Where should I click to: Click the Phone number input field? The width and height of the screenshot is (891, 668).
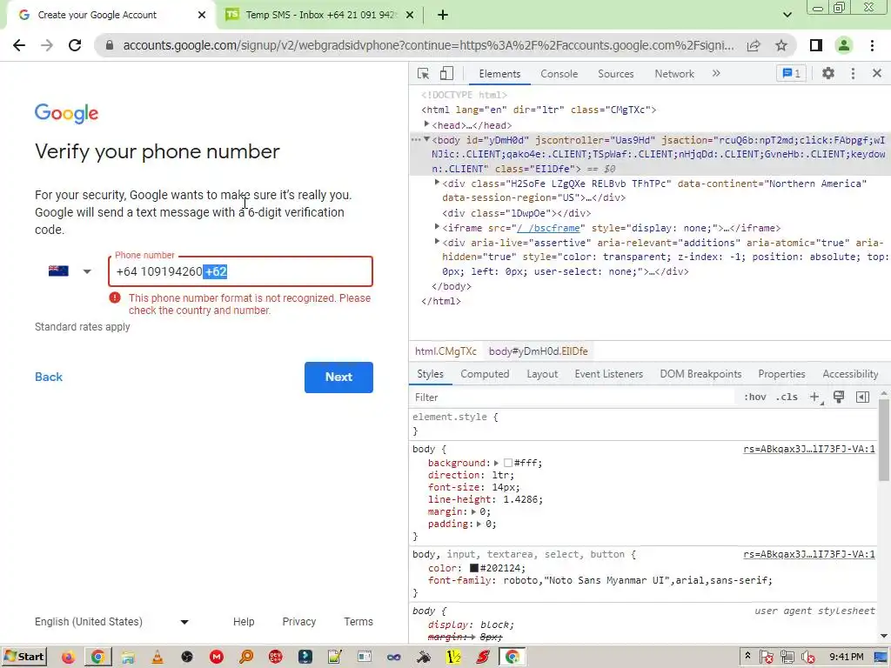click(240, 271)
